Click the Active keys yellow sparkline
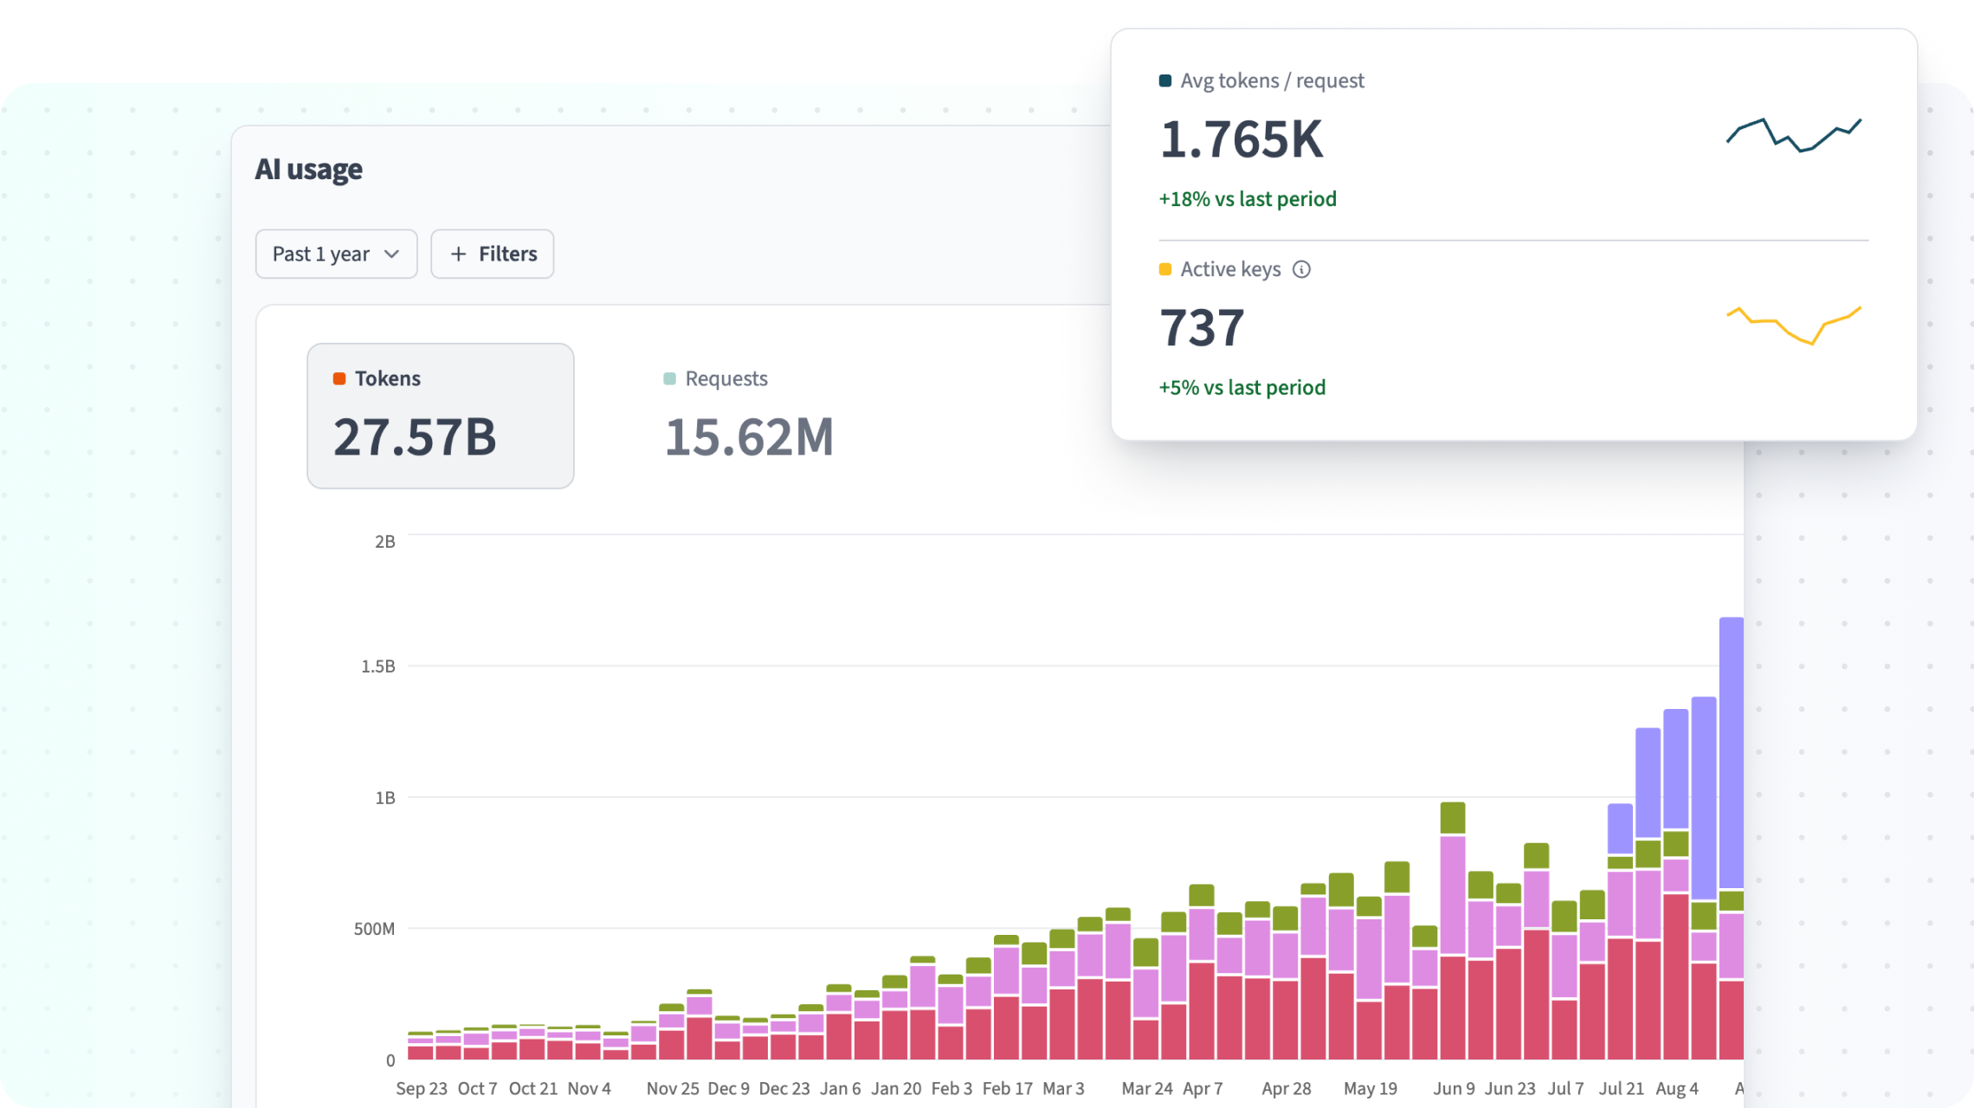 click(1794, 325)
